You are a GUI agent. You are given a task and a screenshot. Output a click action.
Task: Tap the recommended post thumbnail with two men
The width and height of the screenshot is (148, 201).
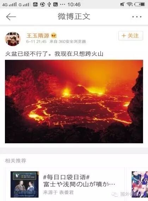(25, 184)
